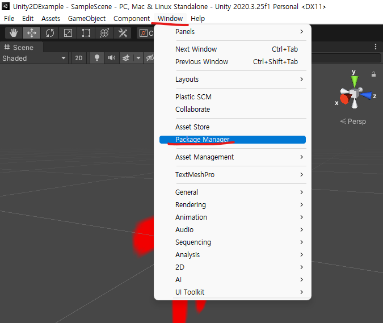Viewport: 383px width, 323px height.
Task: Toggle 2D scene view mode
Action: (79, 58)
